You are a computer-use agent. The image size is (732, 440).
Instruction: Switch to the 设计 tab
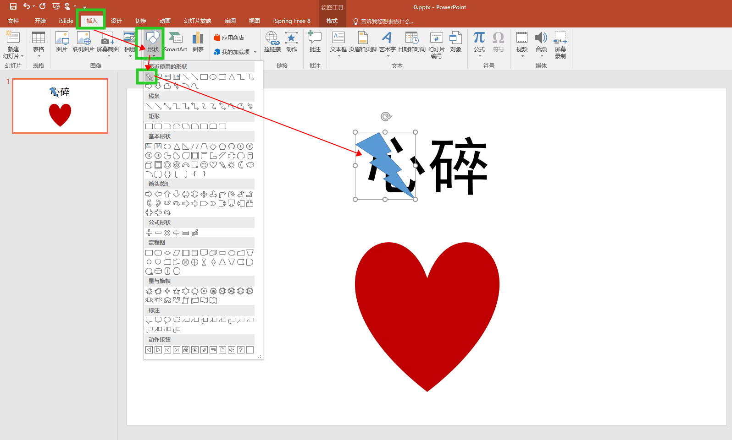point(116,21)
